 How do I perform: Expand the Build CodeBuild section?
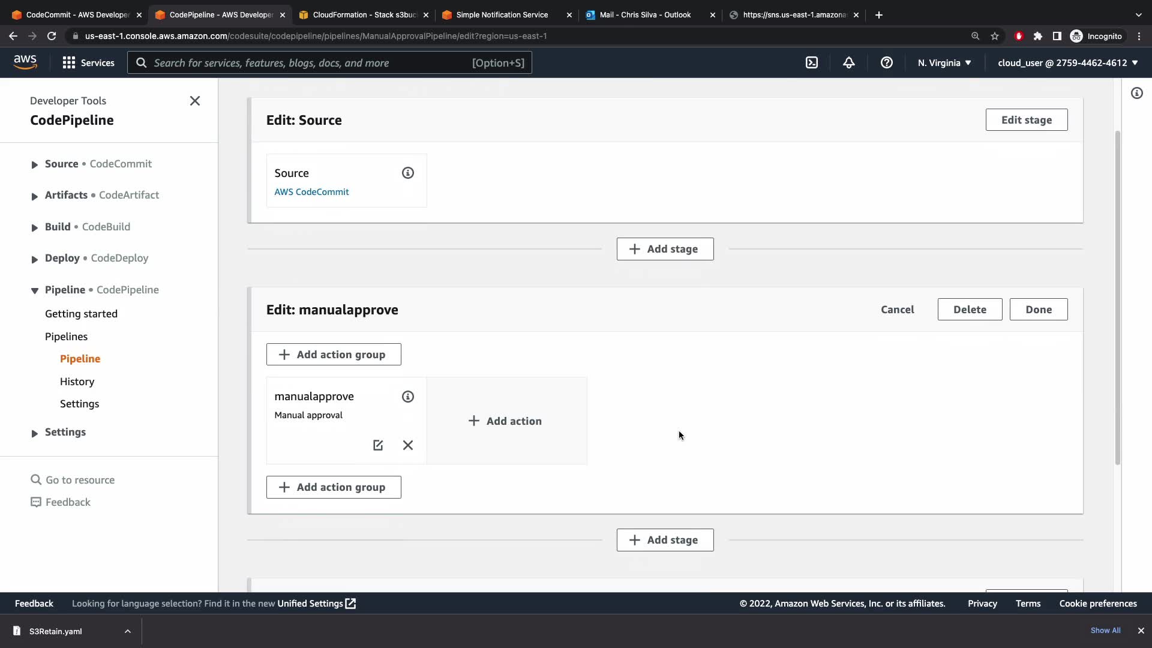click(x=34, y=227)
